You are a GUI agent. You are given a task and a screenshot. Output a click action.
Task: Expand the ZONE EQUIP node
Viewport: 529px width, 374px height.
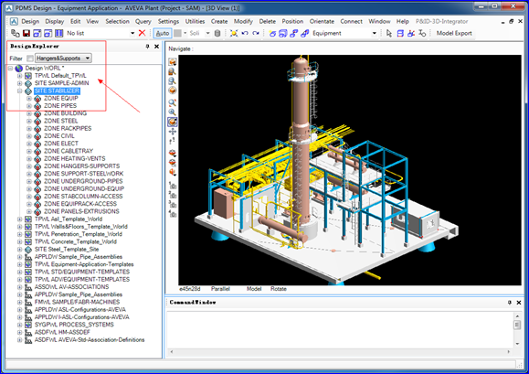29,99
